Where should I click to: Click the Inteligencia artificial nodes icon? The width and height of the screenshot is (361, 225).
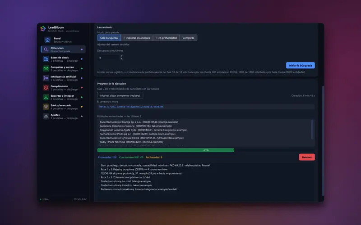(46, 78)
